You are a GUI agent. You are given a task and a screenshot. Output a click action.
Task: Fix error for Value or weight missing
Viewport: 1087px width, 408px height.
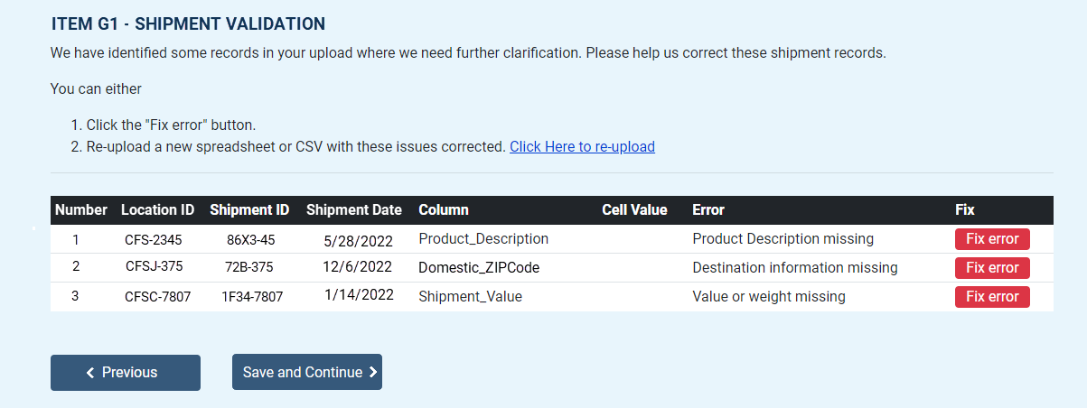[992, 297]
